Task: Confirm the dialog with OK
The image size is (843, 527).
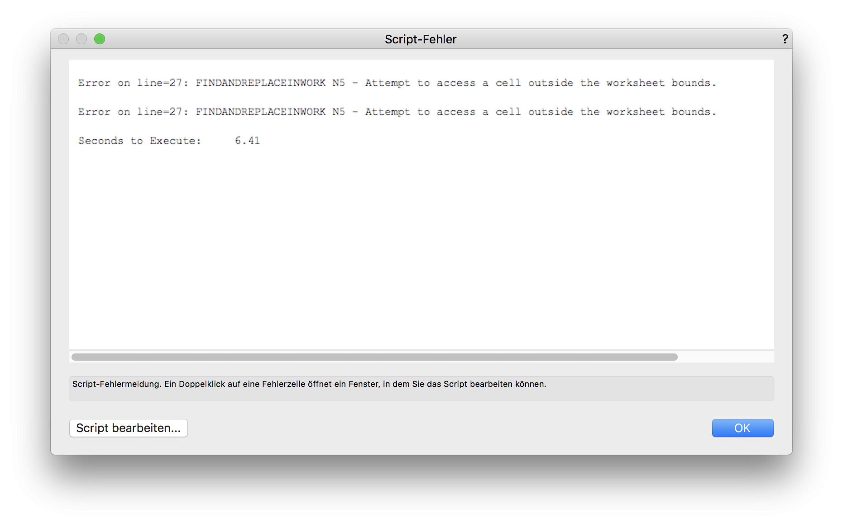Action: (x=742, y=428)
